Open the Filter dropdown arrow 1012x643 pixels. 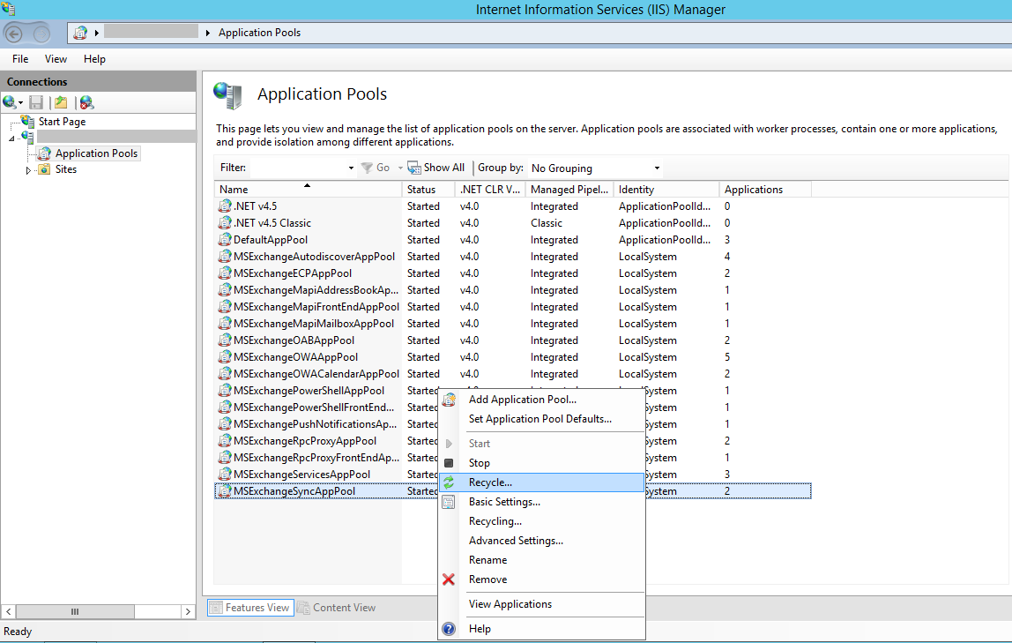(351, 168)
